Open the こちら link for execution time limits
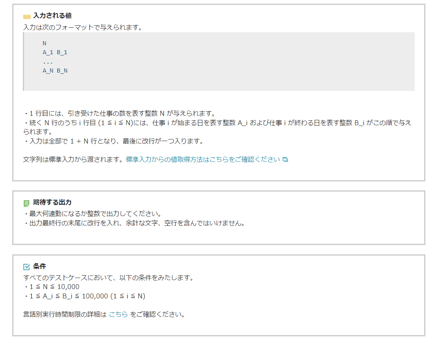 click(x=118, y=315)
